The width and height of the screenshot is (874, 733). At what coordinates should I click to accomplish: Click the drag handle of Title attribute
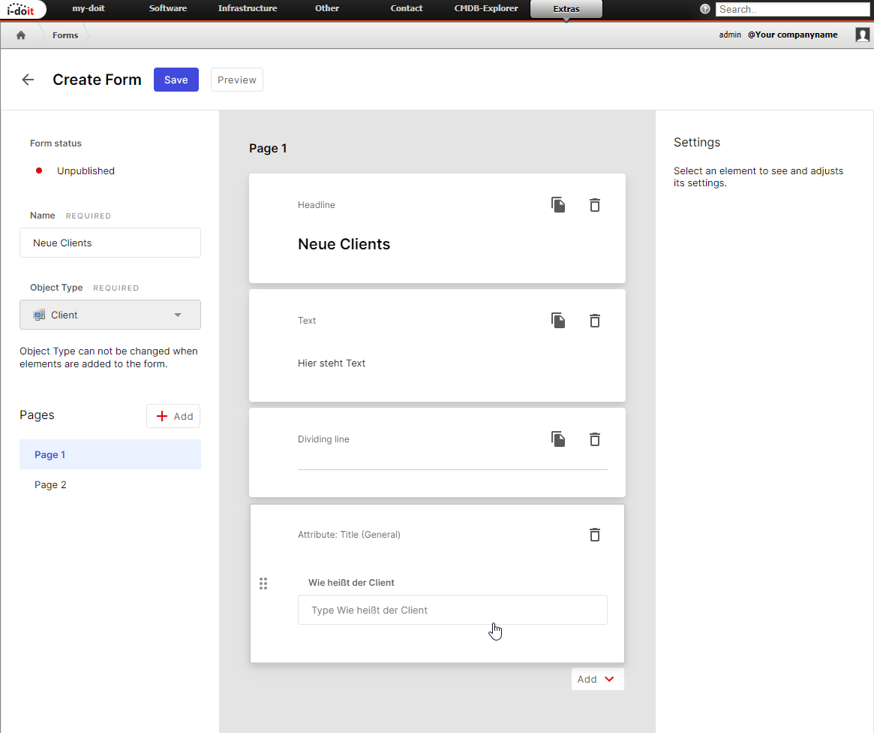pos(263,584)
